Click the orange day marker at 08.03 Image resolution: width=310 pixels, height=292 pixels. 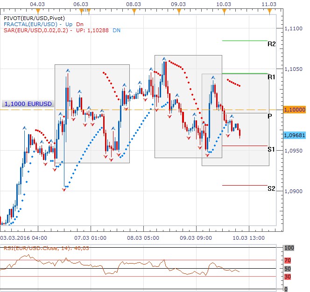134,10
